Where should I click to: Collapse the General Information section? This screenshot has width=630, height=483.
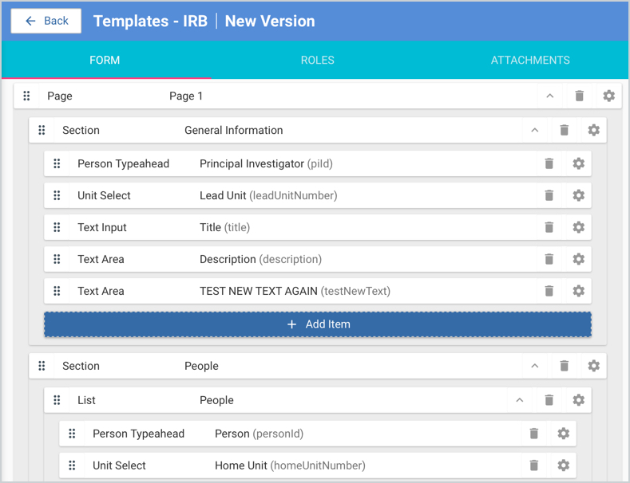coord(534,130)
